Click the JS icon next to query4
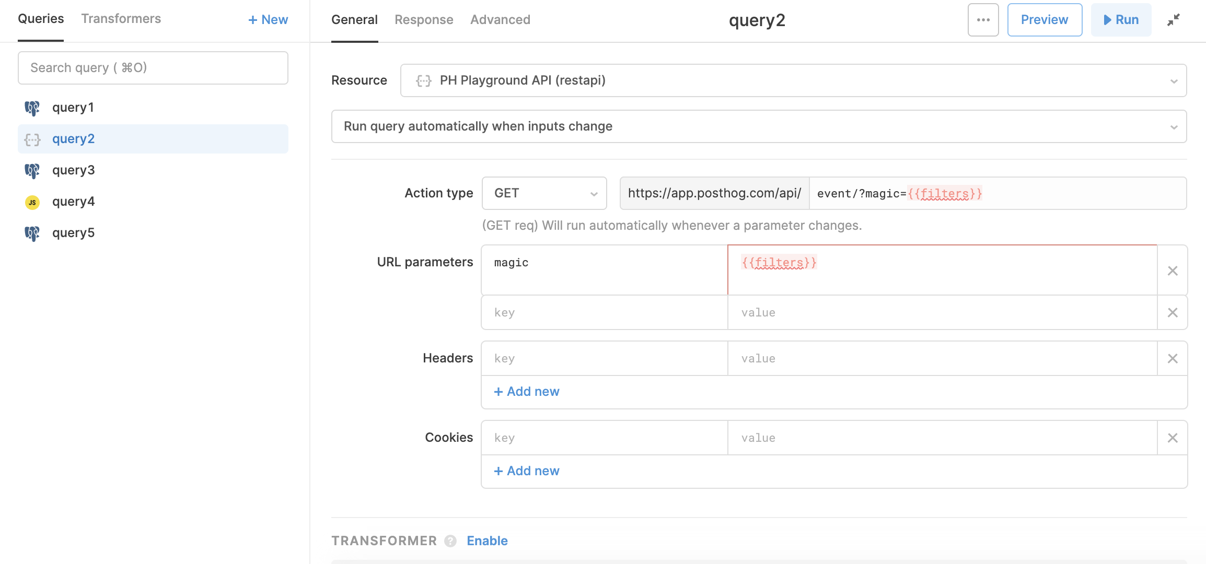Viewport: 1206px width, 564px height. point(32,202)
